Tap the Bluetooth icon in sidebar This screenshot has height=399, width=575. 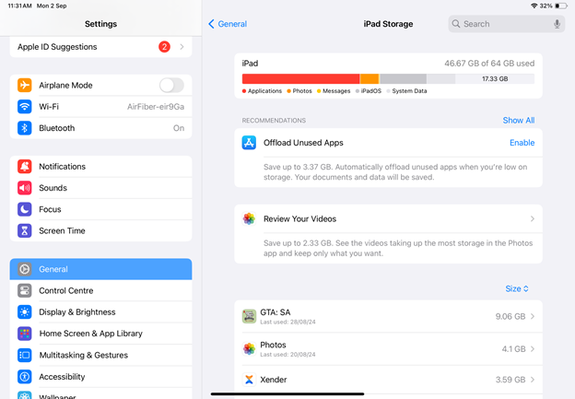click(x=25, y=128)
